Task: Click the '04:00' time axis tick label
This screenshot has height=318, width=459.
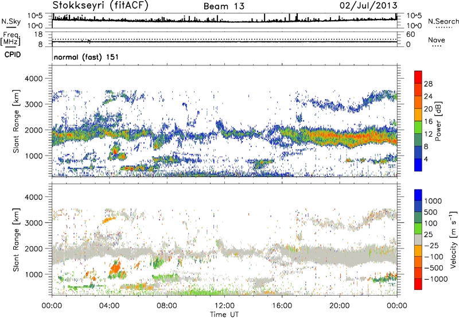Action: tap(109, 306)
